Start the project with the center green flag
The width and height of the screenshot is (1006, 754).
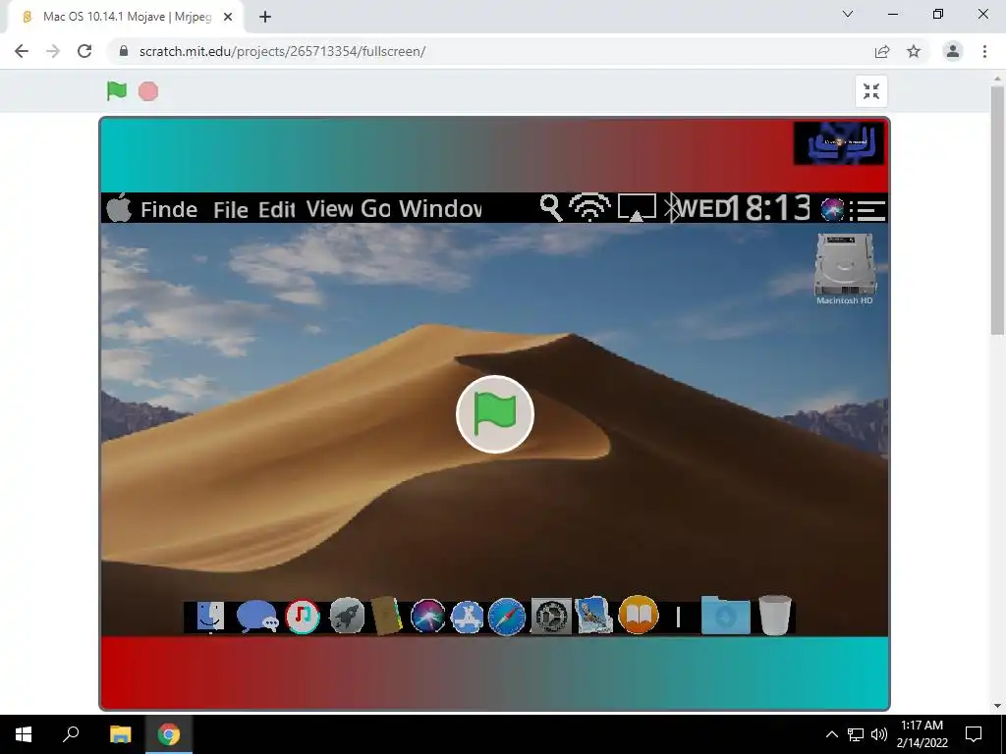click(495, 414)
